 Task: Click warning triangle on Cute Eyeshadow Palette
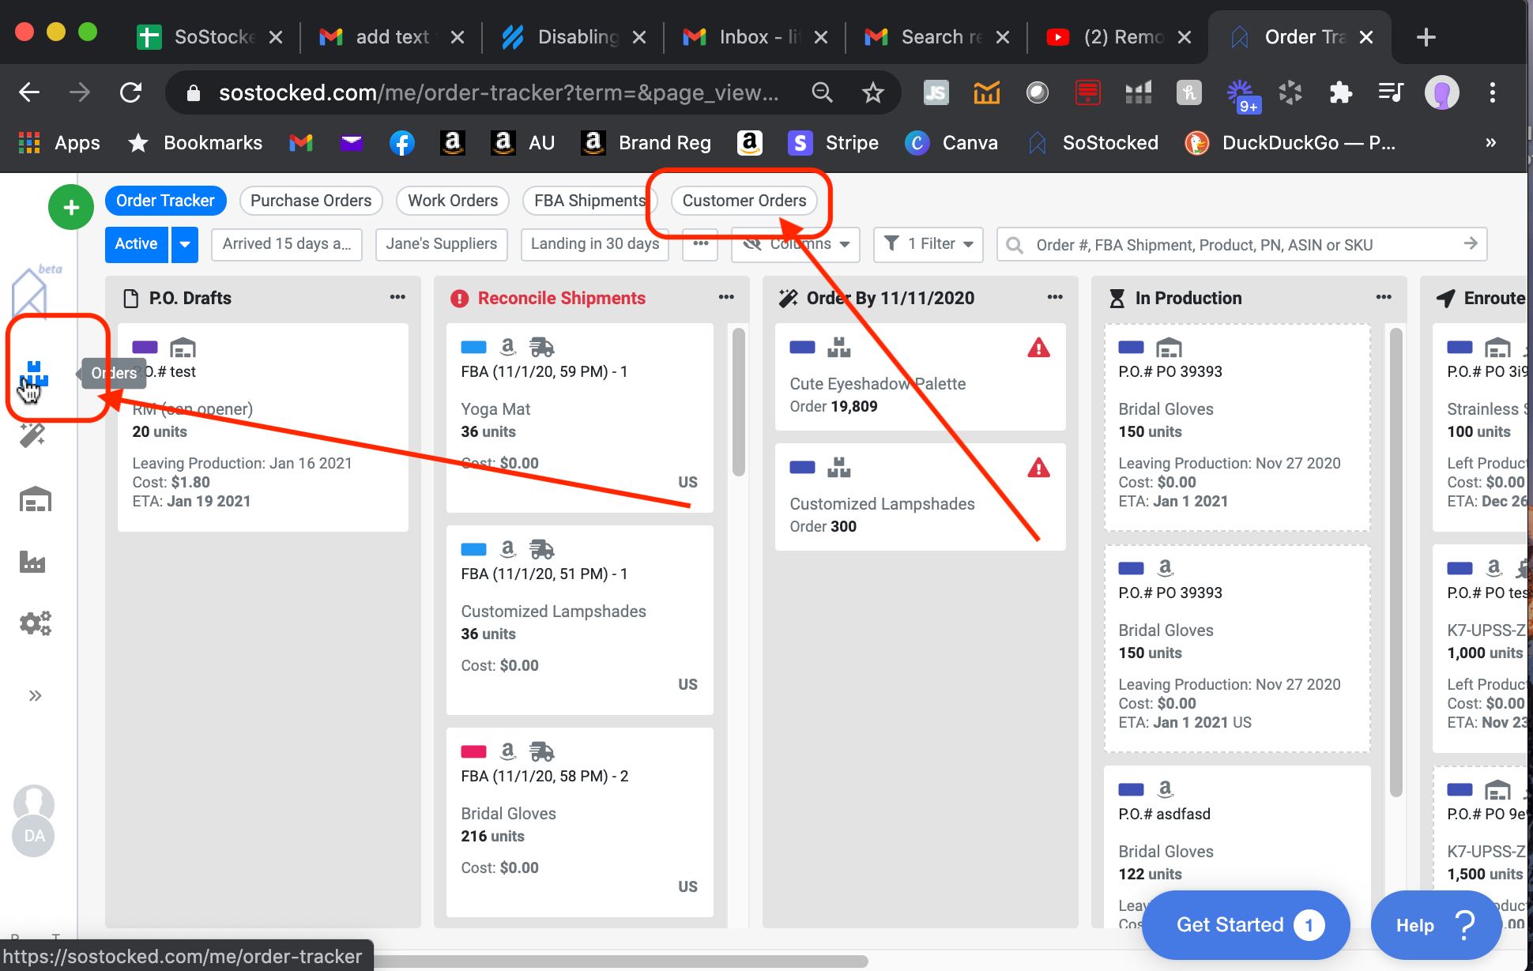[1038, 348]
